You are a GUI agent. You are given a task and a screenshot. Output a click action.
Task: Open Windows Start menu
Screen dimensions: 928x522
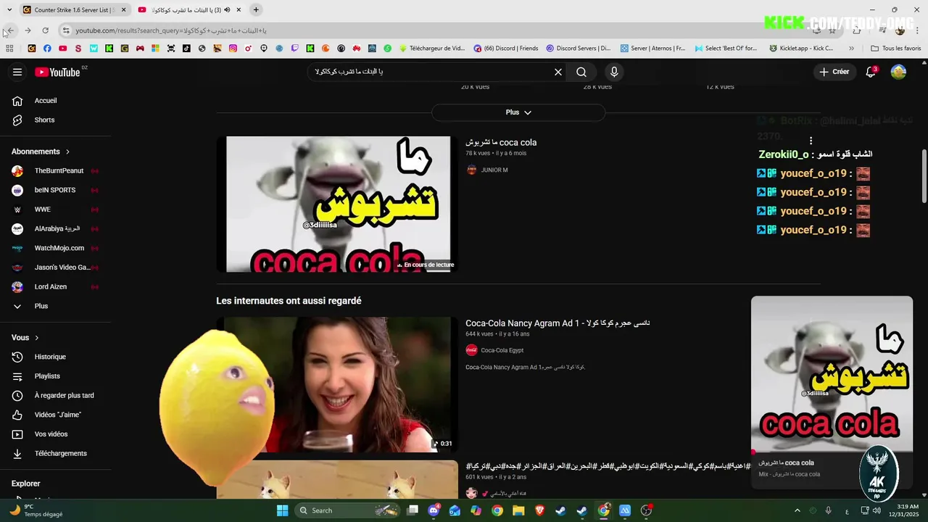click(x=283, y=510)
